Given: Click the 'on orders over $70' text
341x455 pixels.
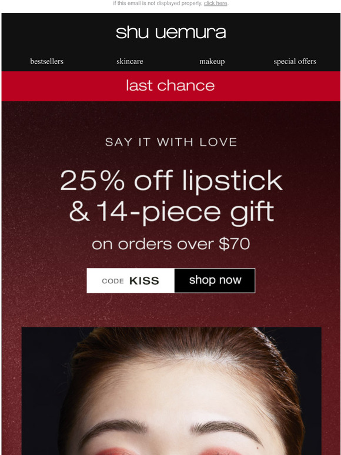Looking at the screenshot, I should [x=170, y=244].
